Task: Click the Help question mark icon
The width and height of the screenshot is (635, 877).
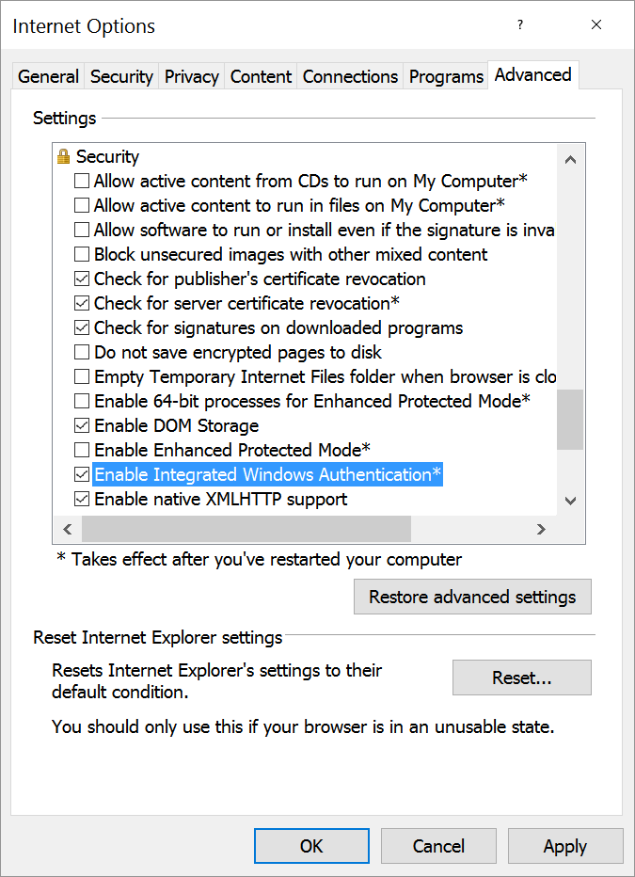Action: pos(520,25)
